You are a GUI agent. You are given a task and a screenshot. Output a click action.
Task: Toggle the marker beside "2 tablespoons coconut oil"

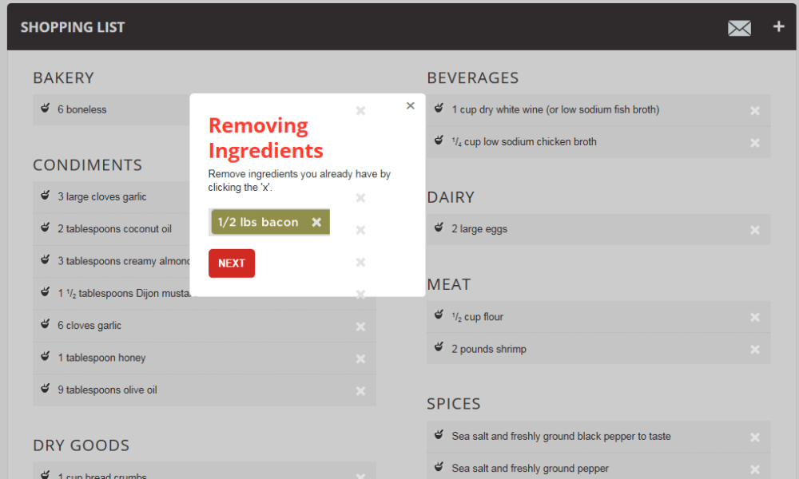44,228
